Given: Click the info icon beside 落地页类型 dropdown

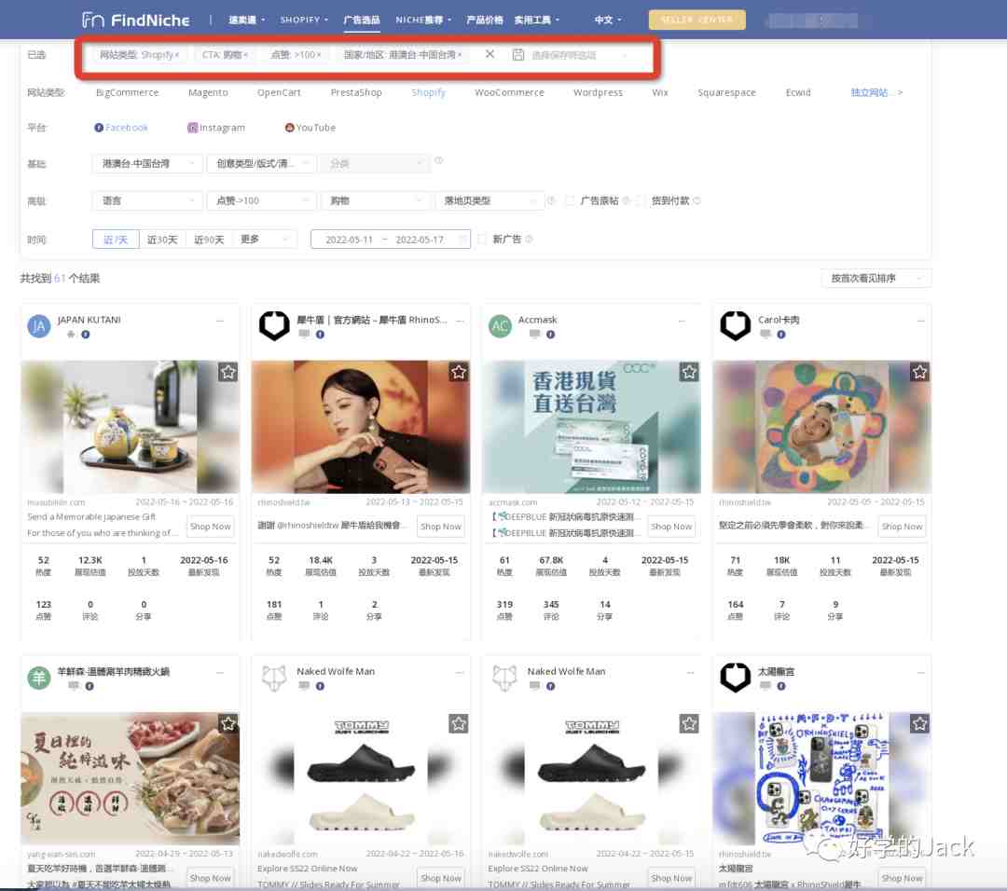Looking at the screenshot, I should [550, 200].
